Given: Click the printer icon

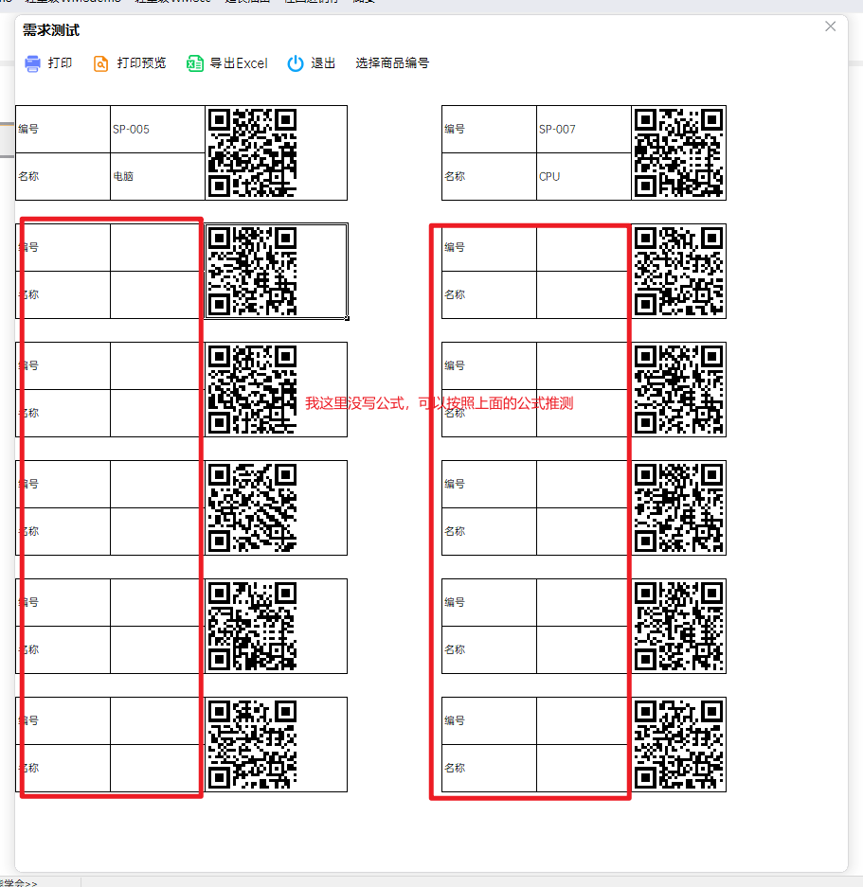Looking at the screenshot, I should [33, 63].
